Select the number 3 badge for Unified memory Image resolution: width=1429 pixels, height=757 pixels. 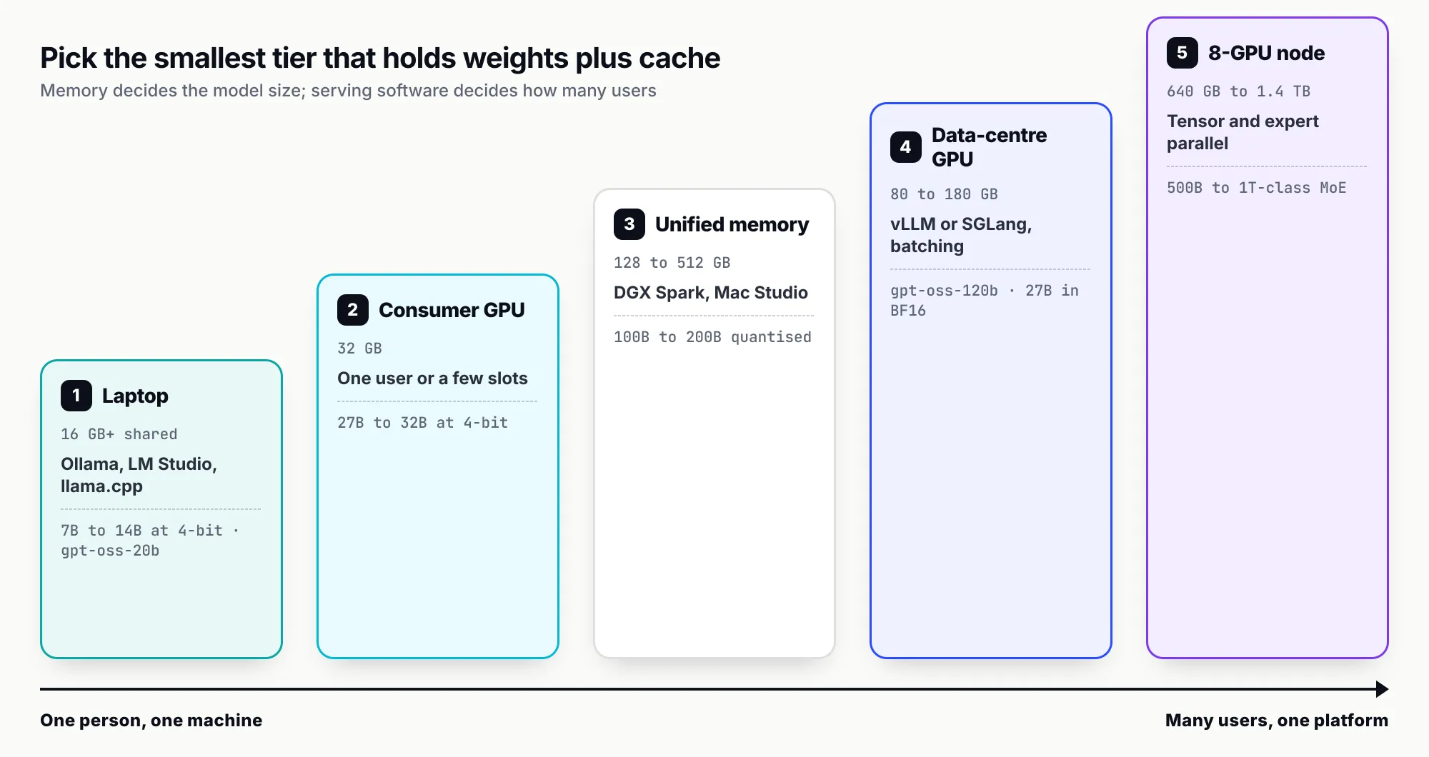pos(629,224)
